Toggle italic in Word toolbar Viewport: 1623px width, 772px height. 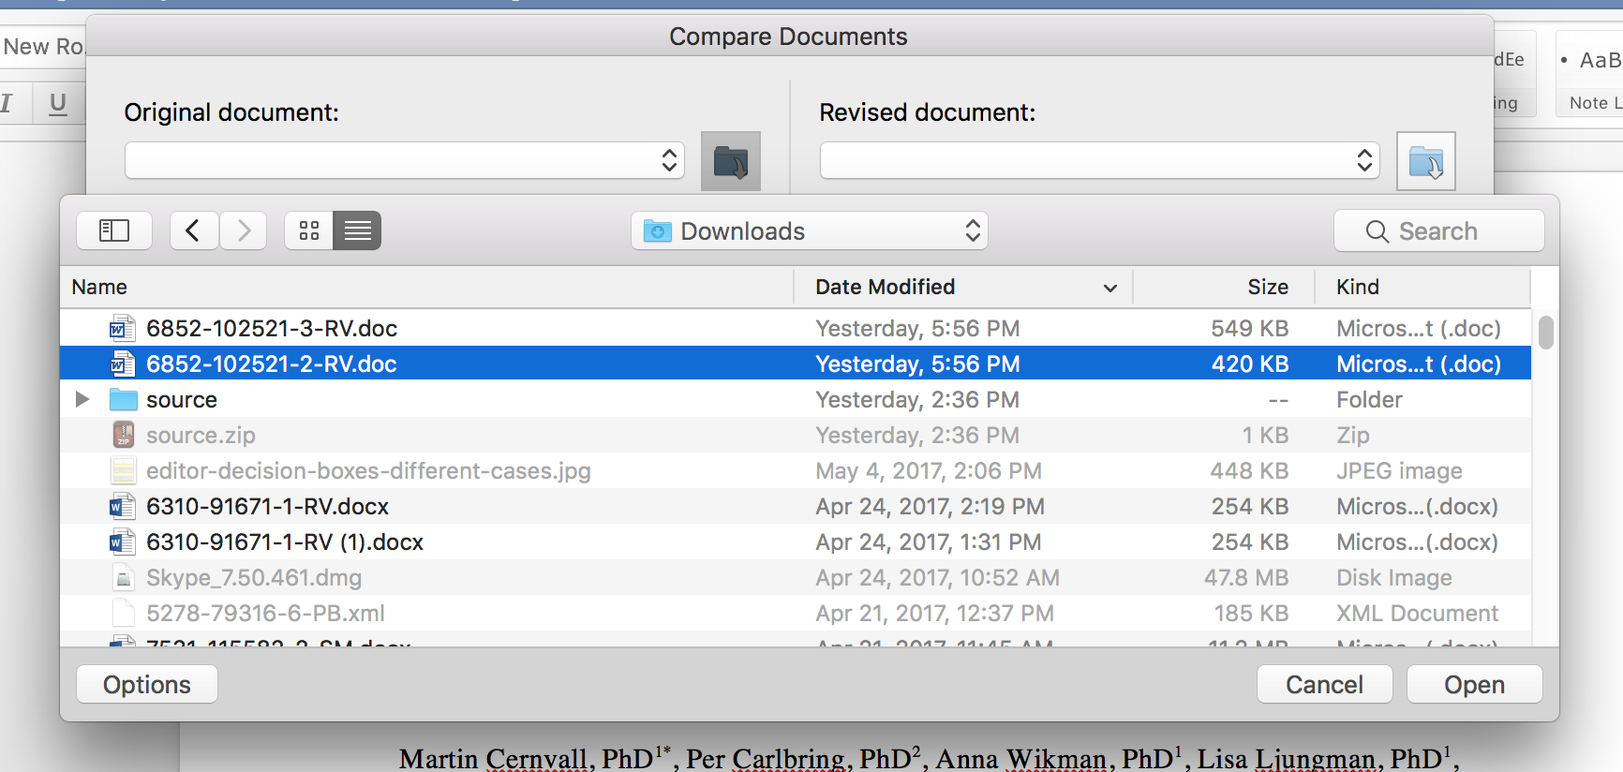coord(7,102)
